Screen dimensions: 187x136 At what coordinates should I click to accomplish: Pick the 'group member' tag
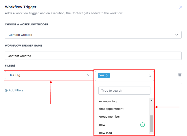pyautogui.click(x=110, y=116)
